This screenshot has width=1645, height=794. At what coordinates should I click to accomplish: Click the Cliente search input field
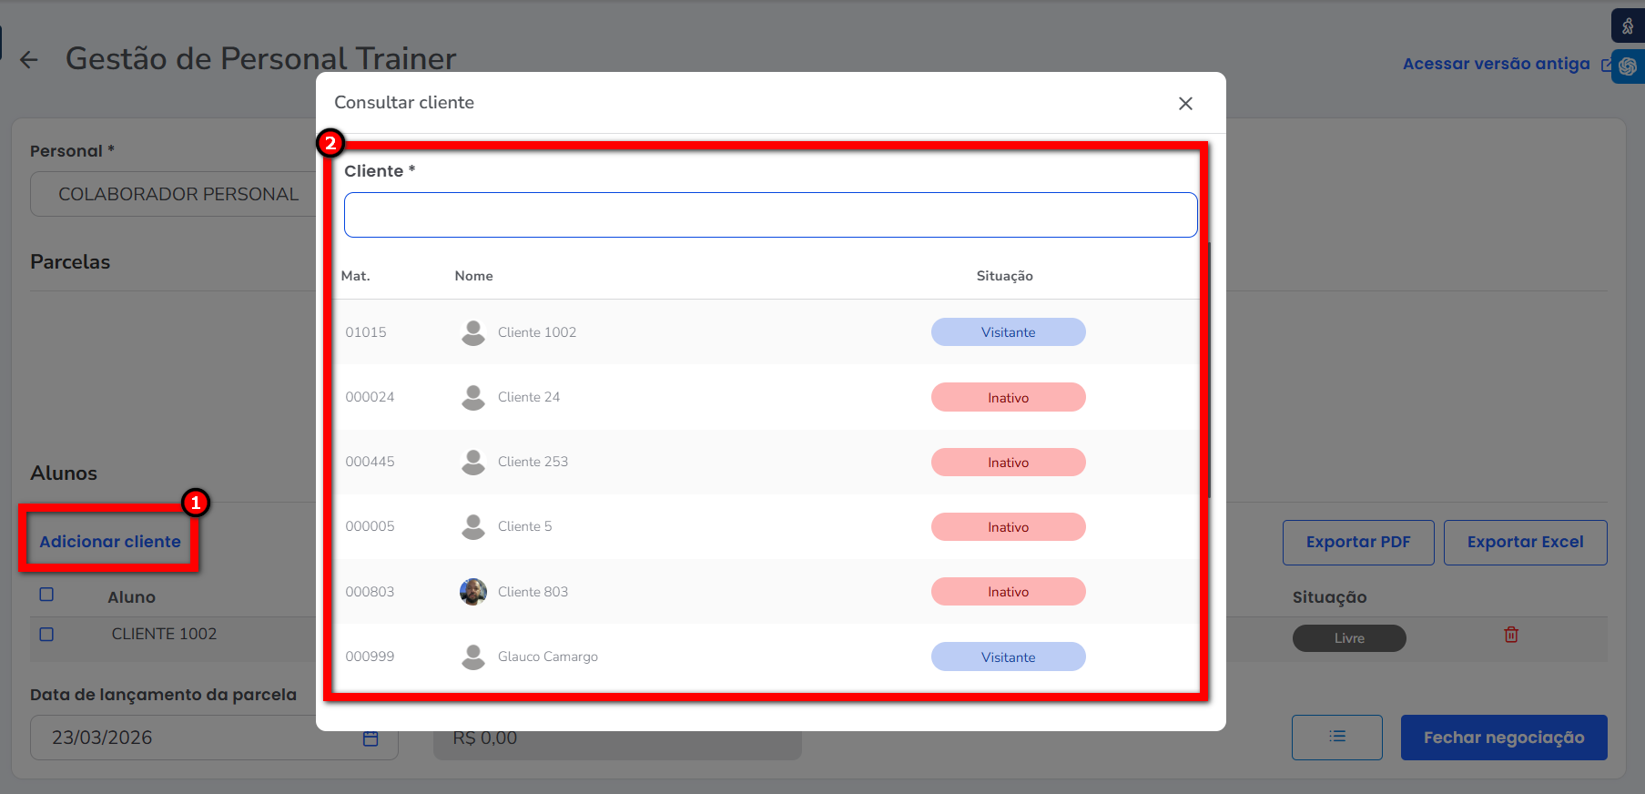770,215
